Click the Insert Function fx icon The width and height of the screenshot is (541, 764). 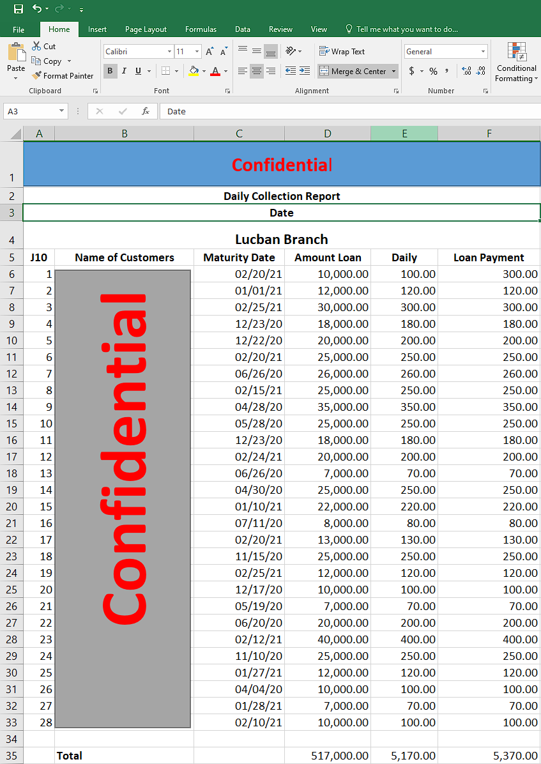(146, 111)
